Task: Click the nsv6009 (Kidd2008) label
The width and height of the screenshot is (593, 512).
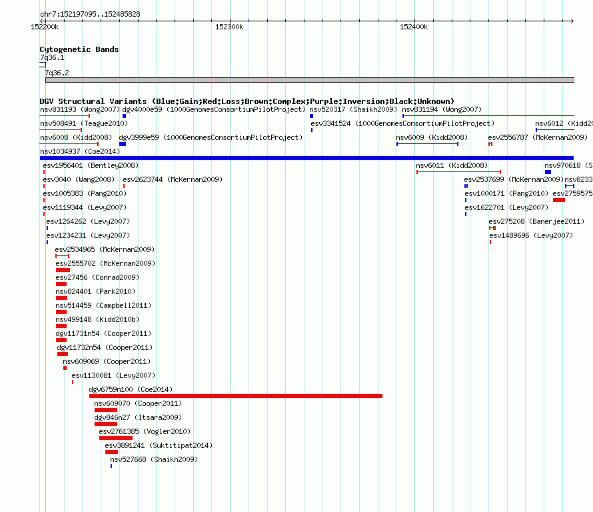Action: tap(432, 137)
